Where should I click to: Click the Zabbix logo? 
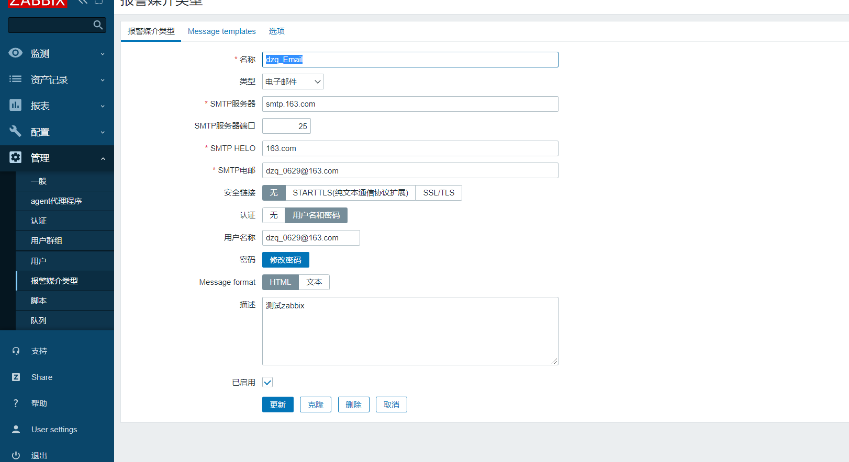(38, 3)
